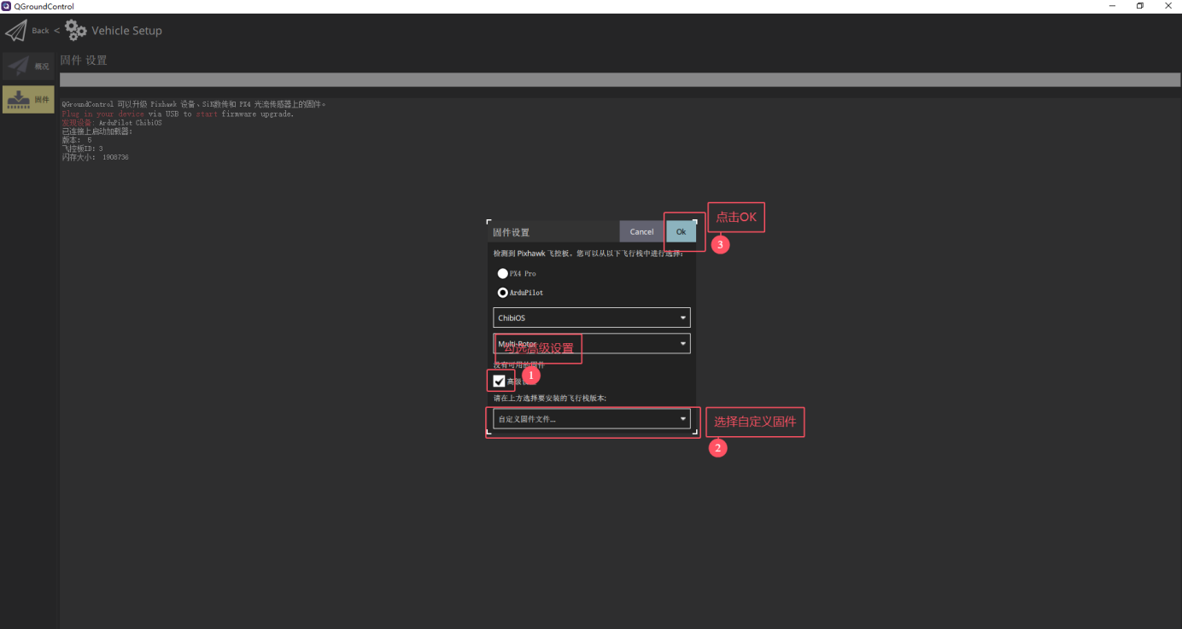Open the ChibiOS dropdown
The height and width of the screenshot is (629, 1182).
591,317
